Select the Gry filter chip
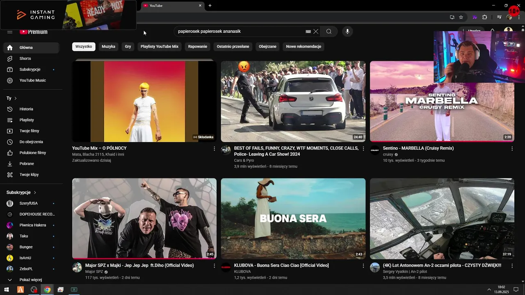Screen dimensions: 525x295 tap(128, 47)
